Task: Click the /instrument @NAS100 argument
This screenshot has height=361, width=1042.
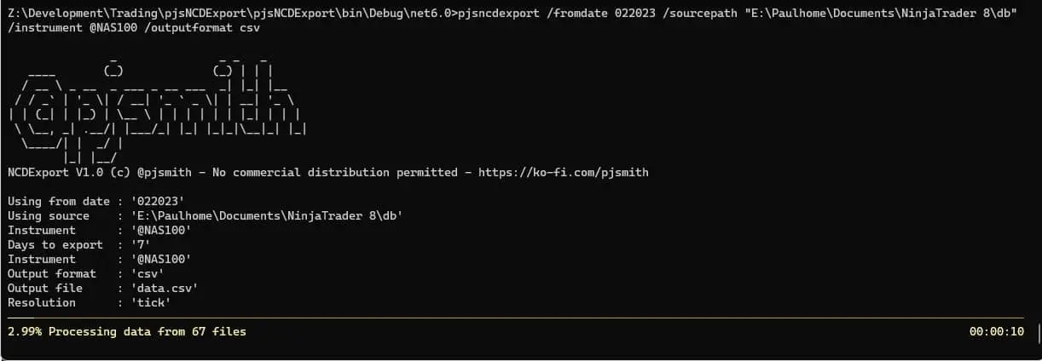Action: click(72, 28)
